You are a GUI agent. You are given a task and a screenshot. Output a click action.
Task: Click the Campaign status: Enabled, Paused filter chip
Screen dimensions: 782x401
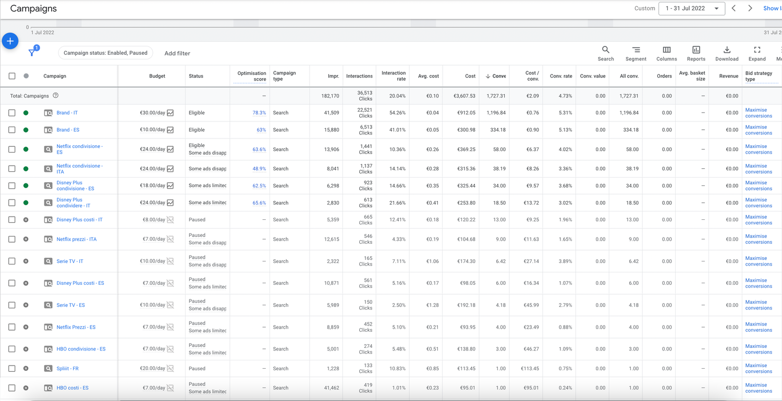point(105,53)
